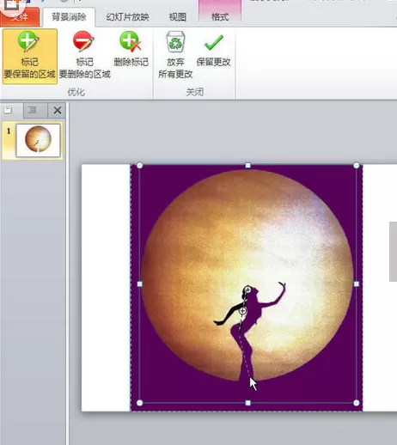Click left-middle handle of removal marquee
Image resolution: width=397 pixels, height=445 pixels.
[140, 283]
